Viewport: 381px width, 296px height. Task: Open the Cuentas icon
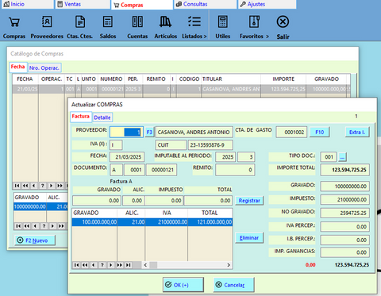[x=137, y=22]
